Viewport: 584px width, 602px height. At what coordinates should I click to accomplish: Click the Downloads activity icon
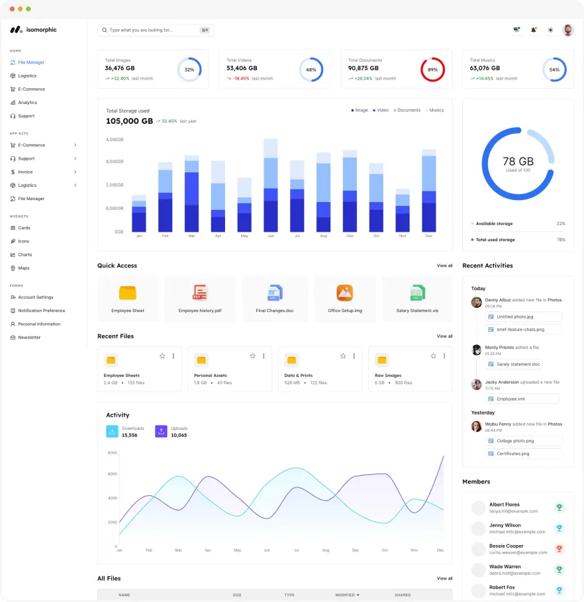pyautogui.click(x=112, y=432)
